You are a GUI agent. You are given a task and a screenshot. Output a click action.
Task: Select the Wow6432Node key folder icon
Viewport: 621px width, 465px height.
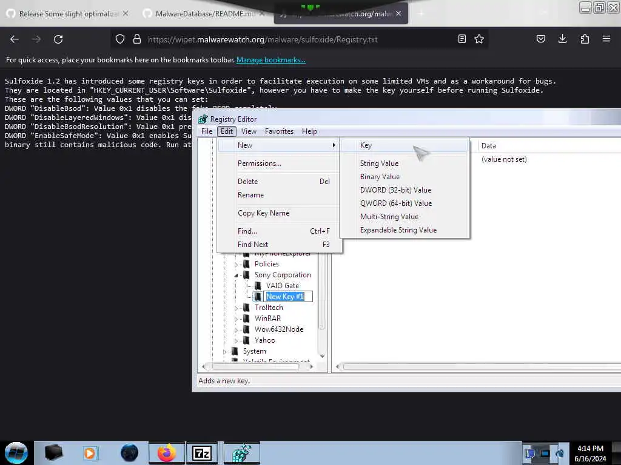246,329
